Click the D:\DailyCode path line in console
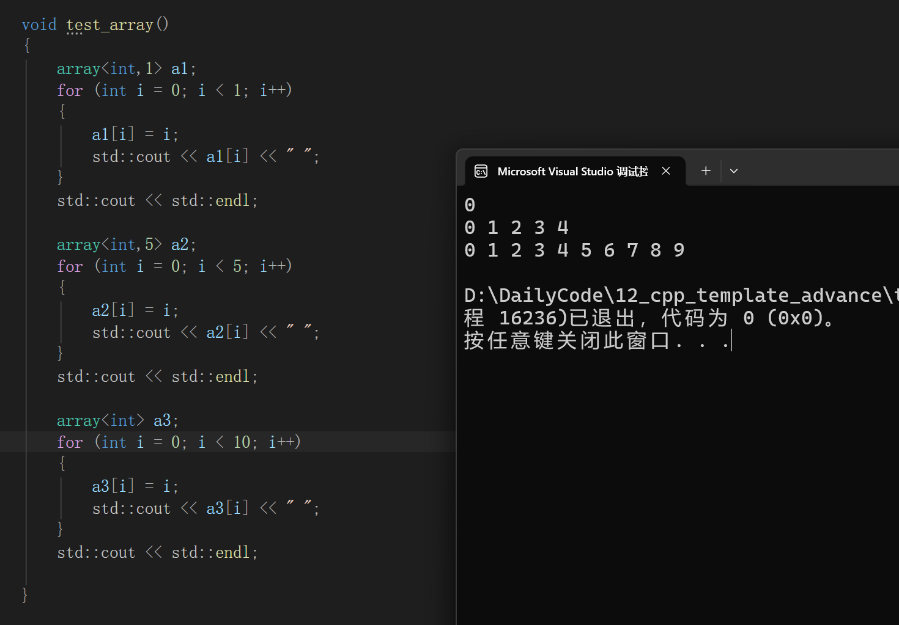 [681, 296]
